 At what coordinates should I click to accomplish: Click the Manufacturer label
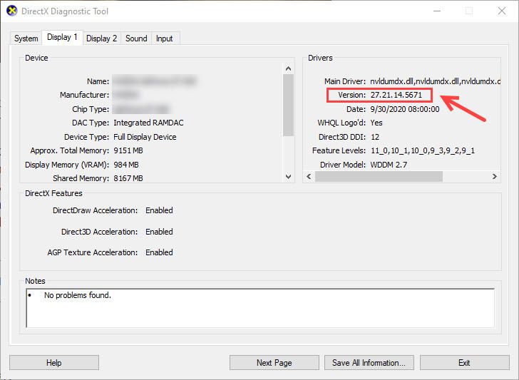(84, 95)
